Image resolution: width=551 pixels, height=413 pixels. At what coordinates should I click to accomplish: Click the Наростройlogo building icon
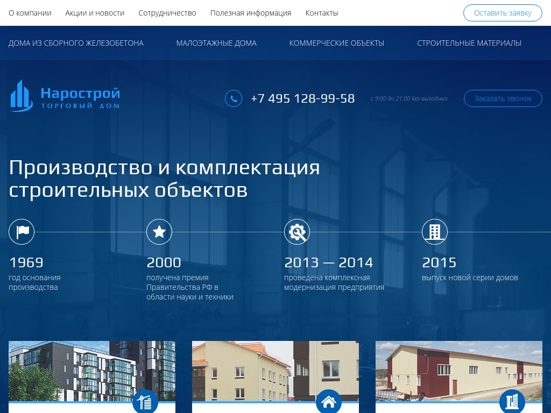[22, 96]
